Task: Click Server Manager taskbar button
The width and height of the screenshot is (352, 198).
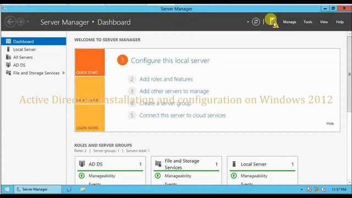Action: pyautogui.click(x=38, y=189)
